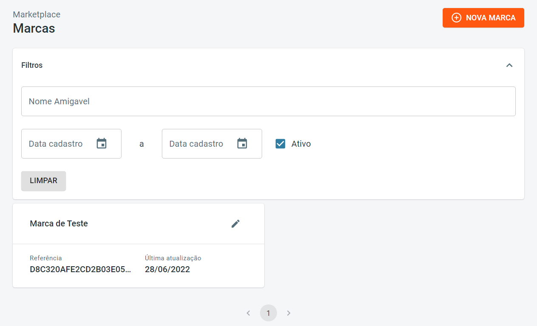Click the truncated Referência code value
537x326 pixels.
pyautogui.click(x=80, y=269)
